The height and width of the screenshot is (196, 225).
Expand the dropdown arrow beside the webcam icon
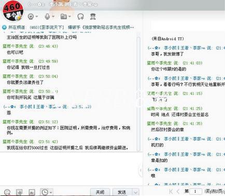click(x=37, y=17)
